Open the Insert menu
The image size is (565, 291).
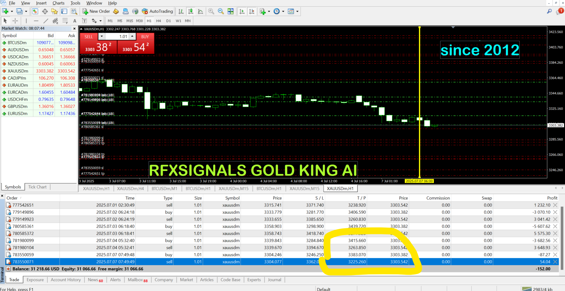pyautogui.click(x=41, y=3)
